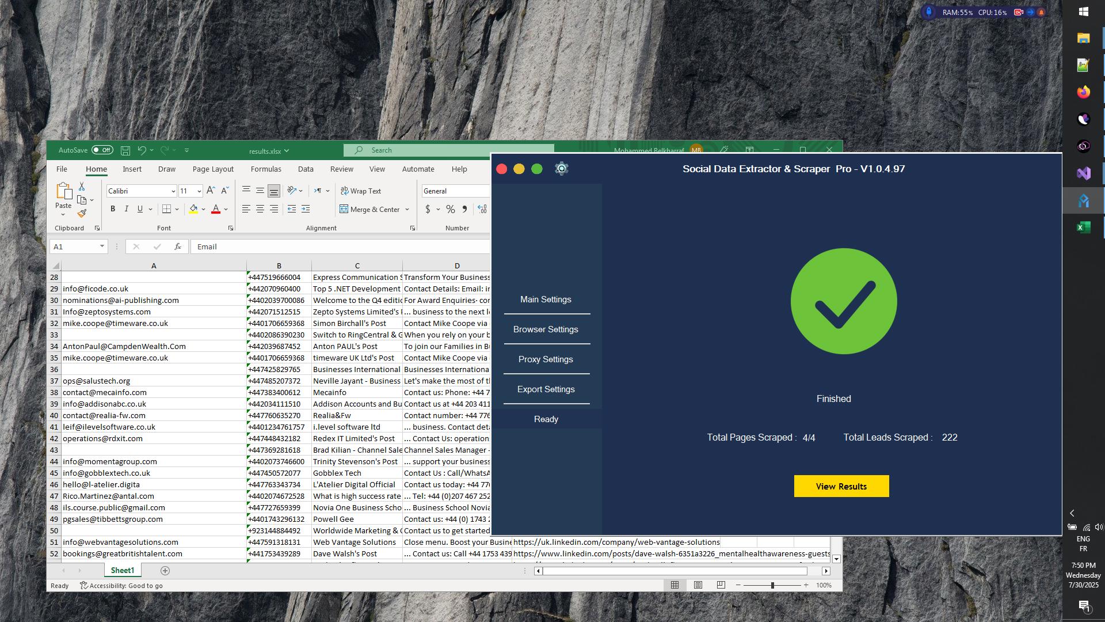This screenshot has width=1105, height=622.
Task: Apply percent style number format
Action: click(x=450, y=209)
